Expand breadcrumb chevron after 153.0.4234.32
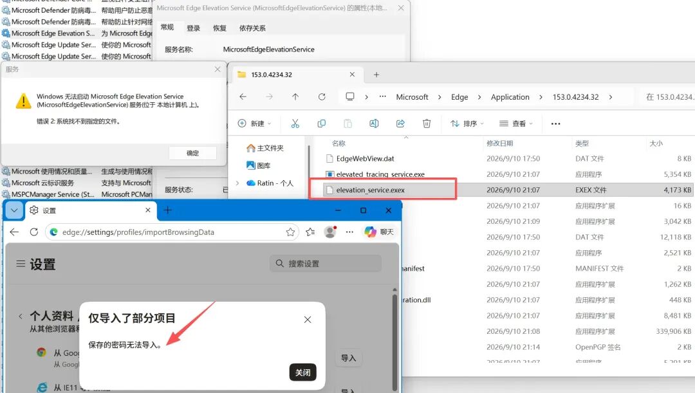This screenshot has width=695, height=393. (610, 97)
